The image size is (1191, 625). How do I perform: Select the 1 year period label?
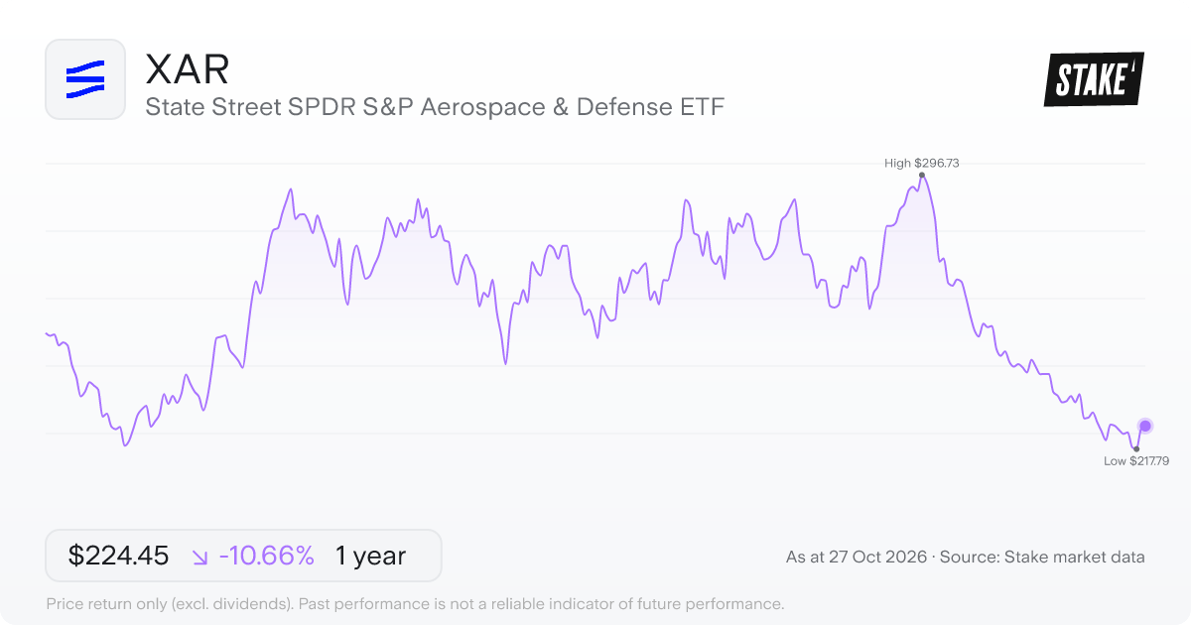coord(370,556)
